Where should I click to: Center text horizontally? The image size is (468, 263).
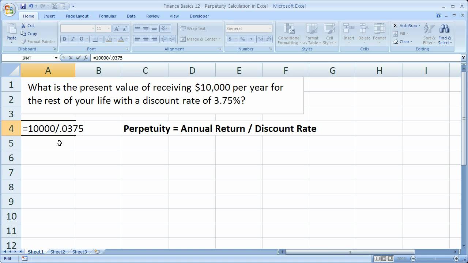(146, 39)
